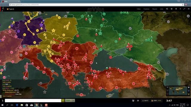Viewport: 191px width, 107px height.
Task: Click the world minimap thumbnail
Action: pyautogui.click(x=178, y=91)
